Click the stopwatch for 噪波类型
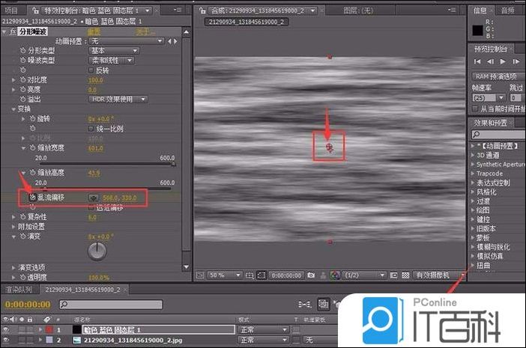Image resolution: width=526 pixels, height=348 pixels. [22, 61]
